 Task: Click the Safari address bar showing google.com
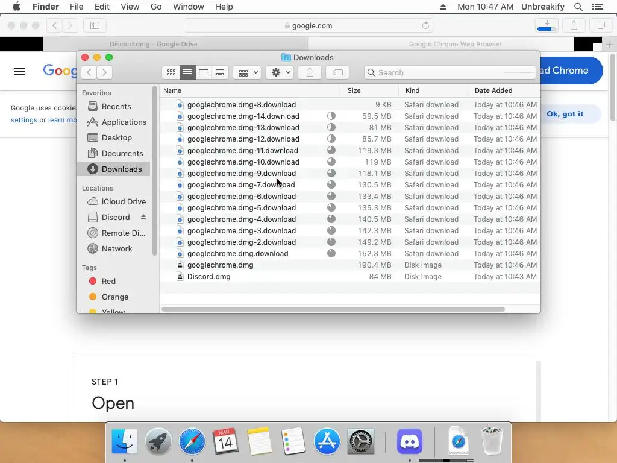point(308,25)
